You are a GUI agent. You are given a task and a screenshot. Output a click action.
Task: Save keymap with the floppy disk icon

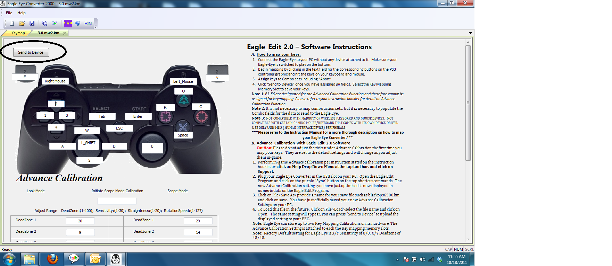[32, 23]
